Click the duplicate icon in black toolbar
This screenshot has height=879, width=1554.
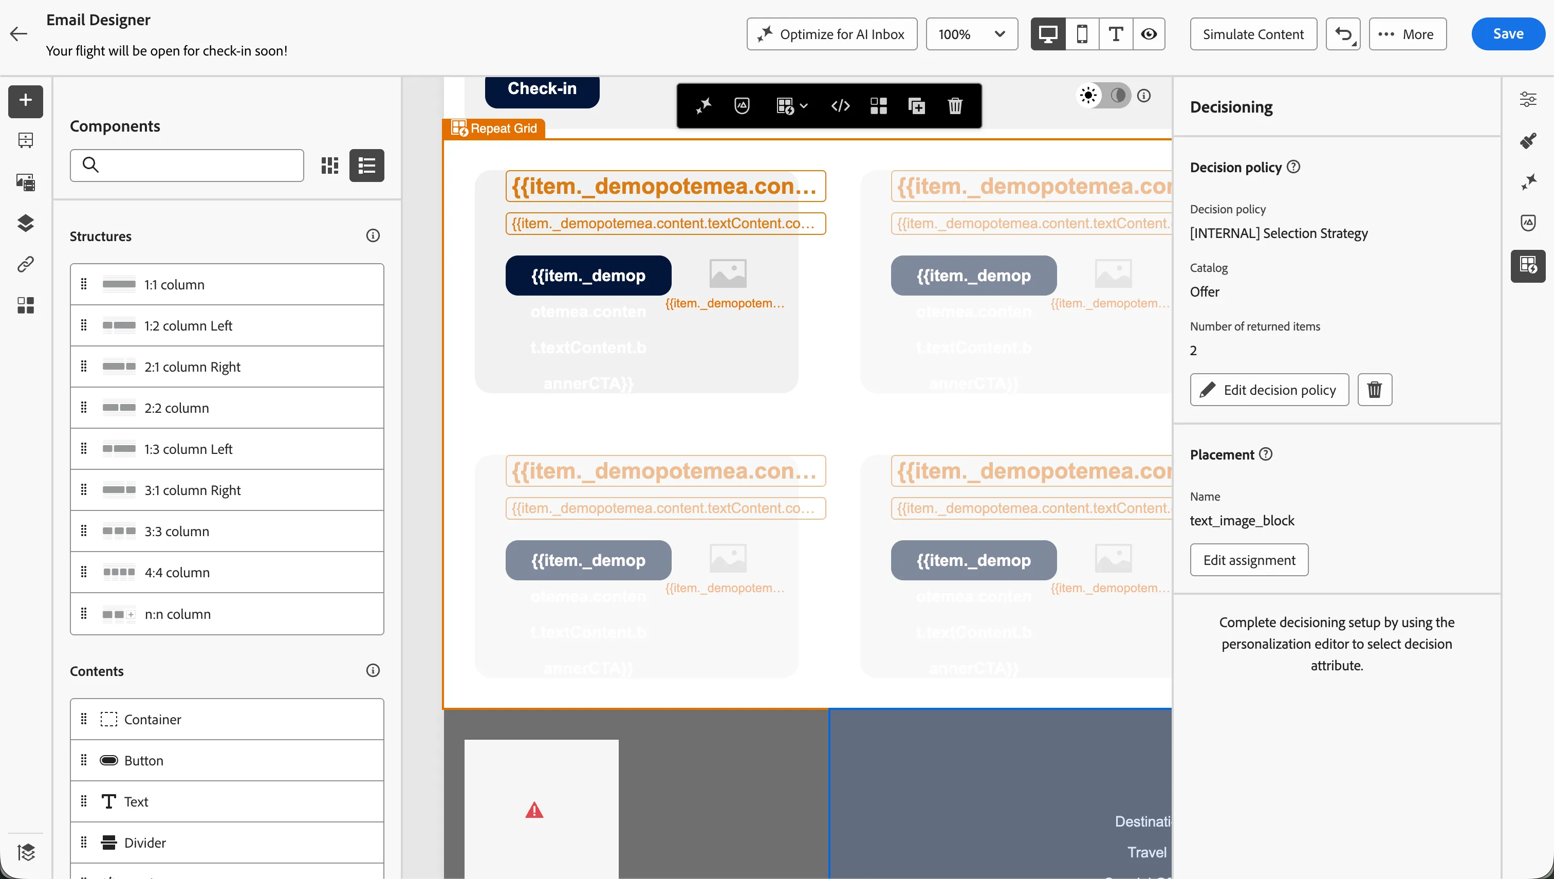[x=917, y=106]
